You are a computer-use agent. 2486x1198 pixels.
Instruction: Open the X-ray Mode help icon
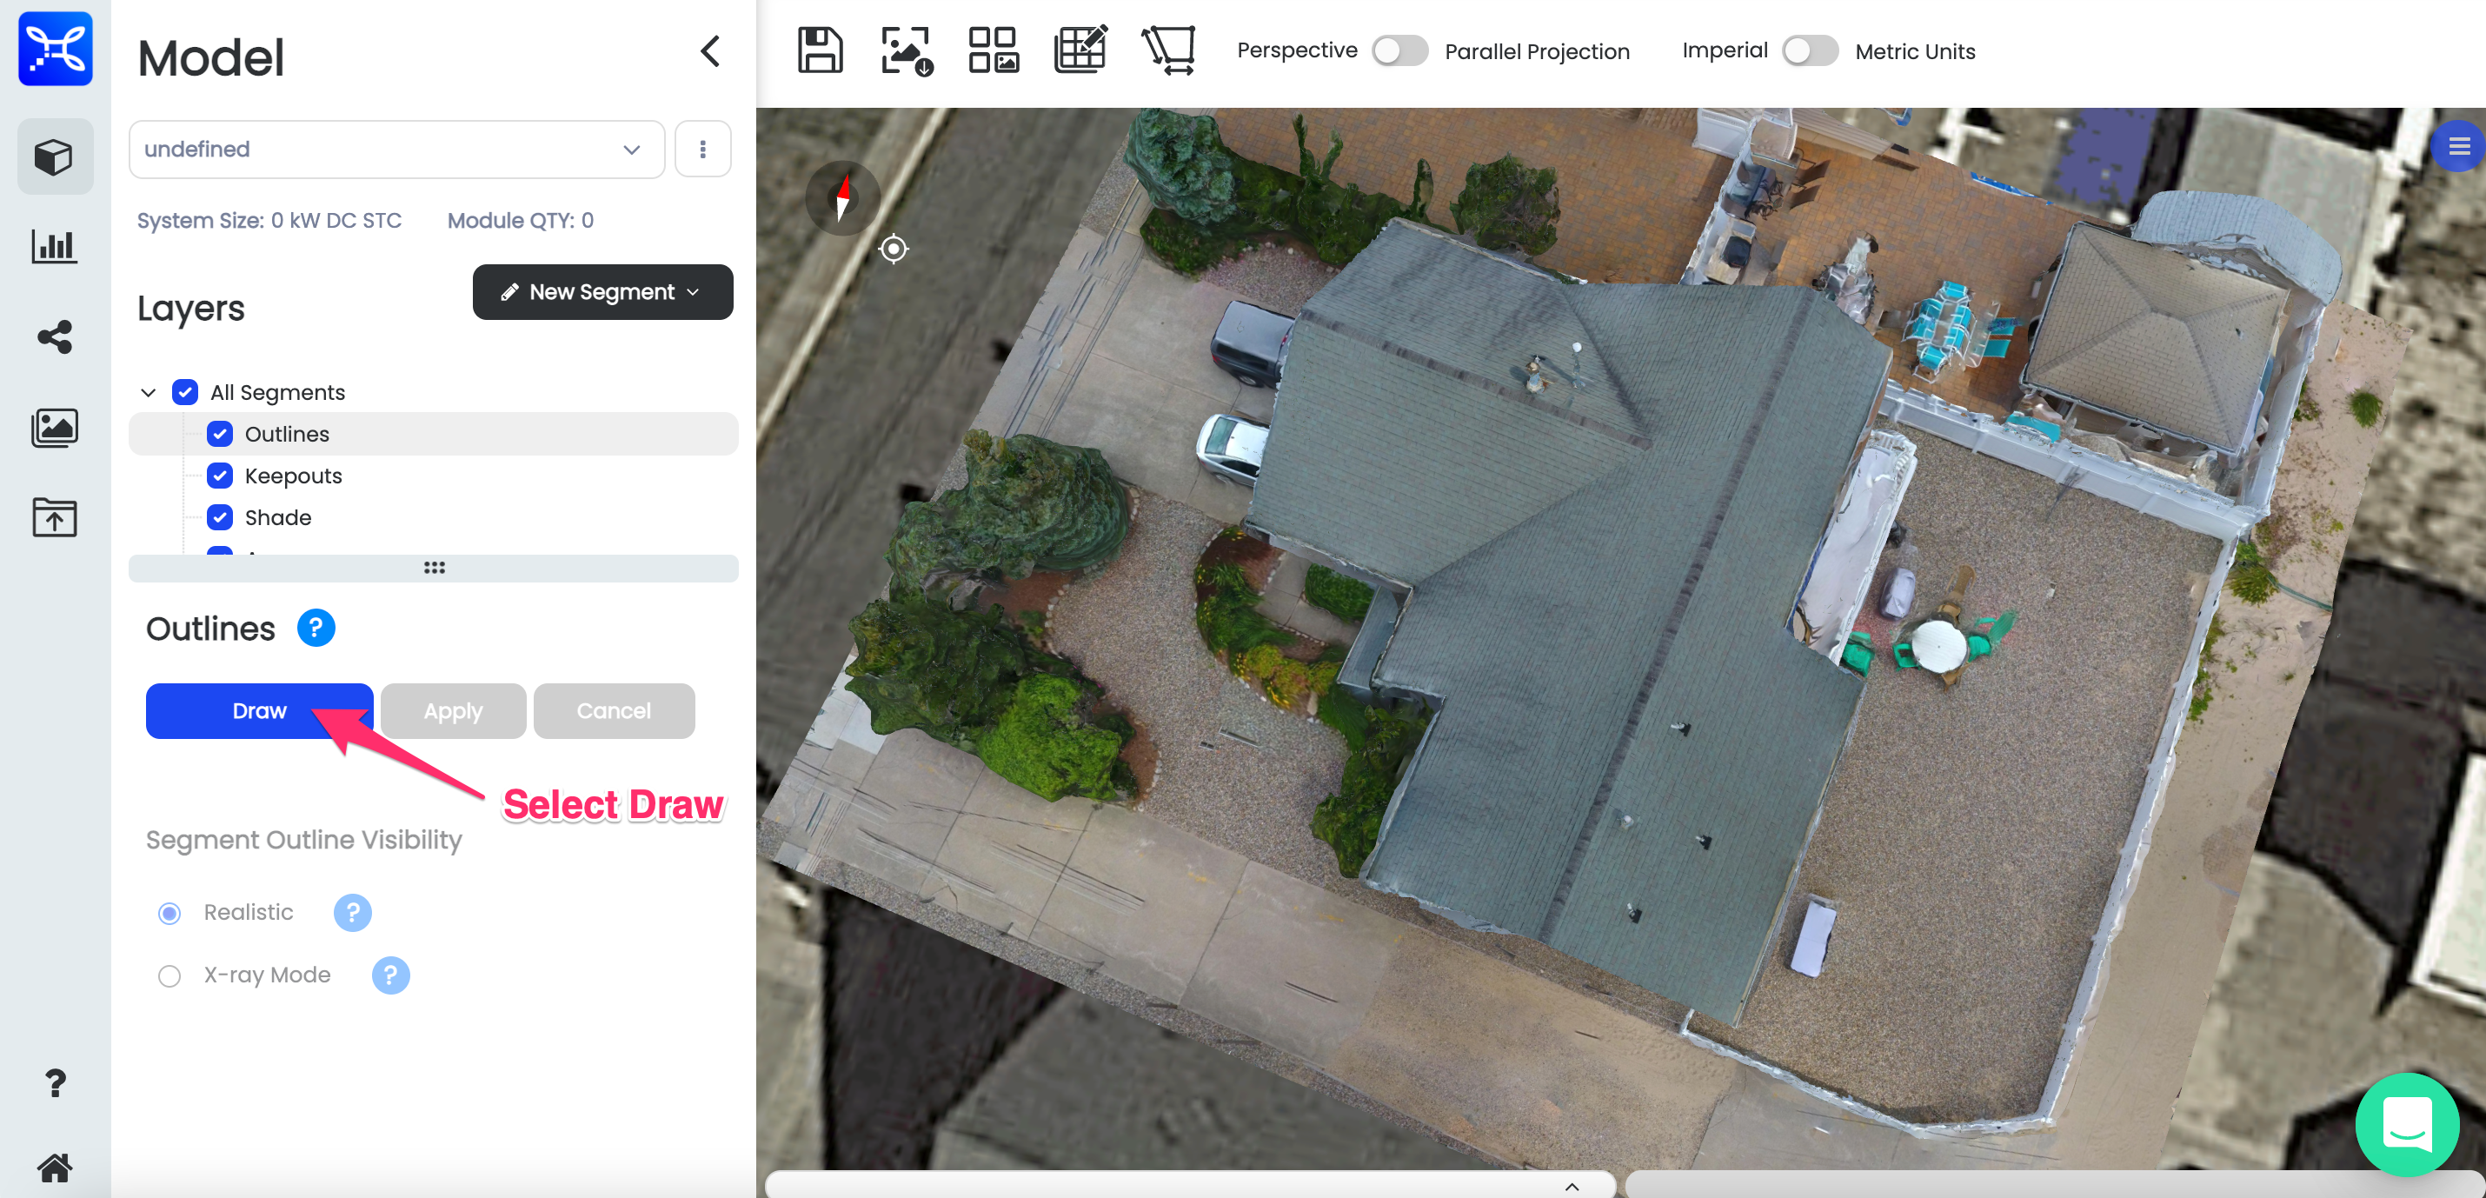click(x=390, y=974)
